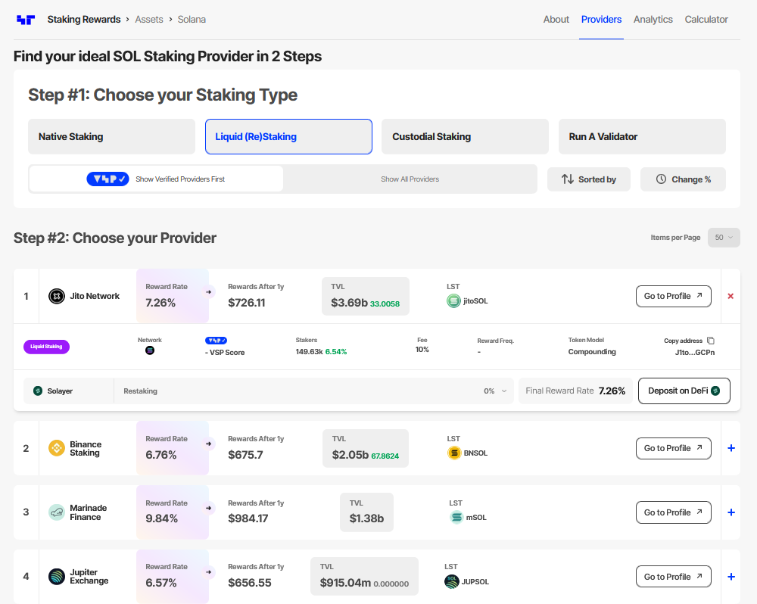The width and height of the screenshot is (757, 604).
Task: Click the Binance Staking logo icon
Action: pyautogui.click(x=57, y=448)
